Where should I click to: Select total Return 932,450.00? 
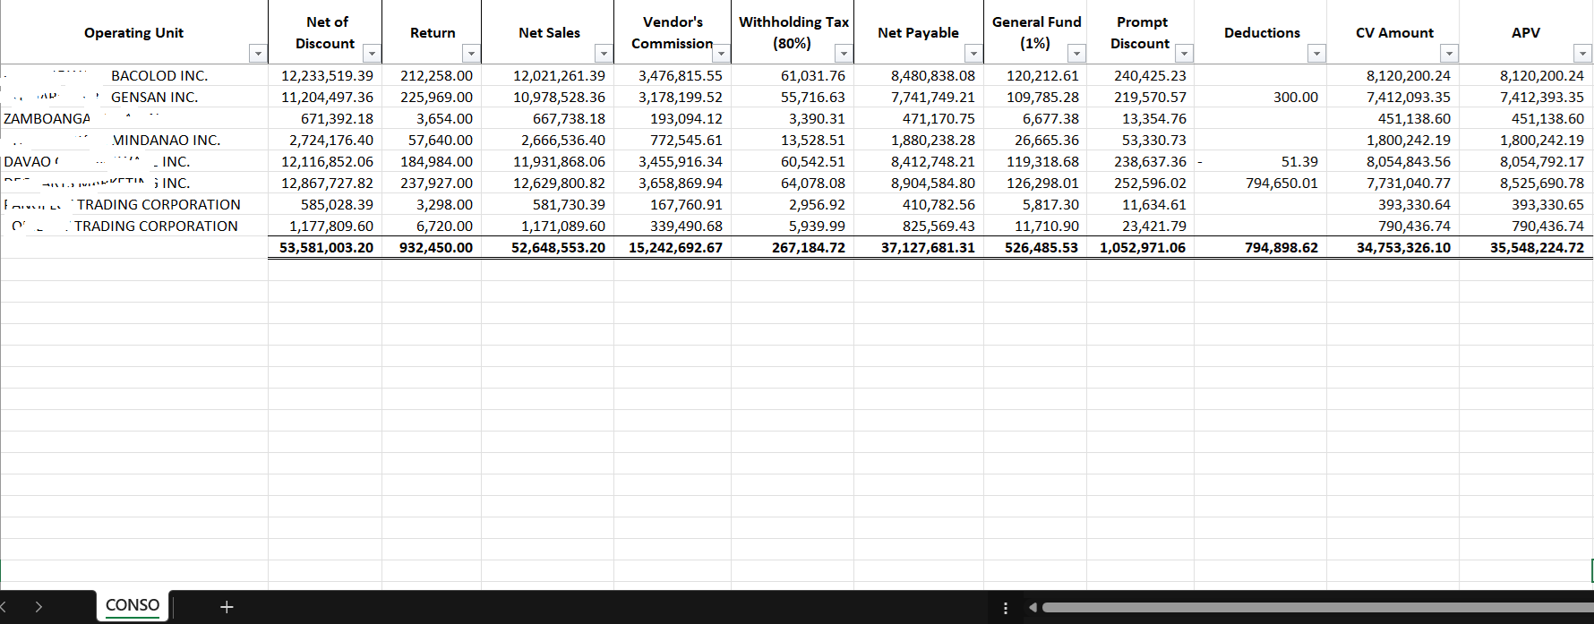coord(436,248)
